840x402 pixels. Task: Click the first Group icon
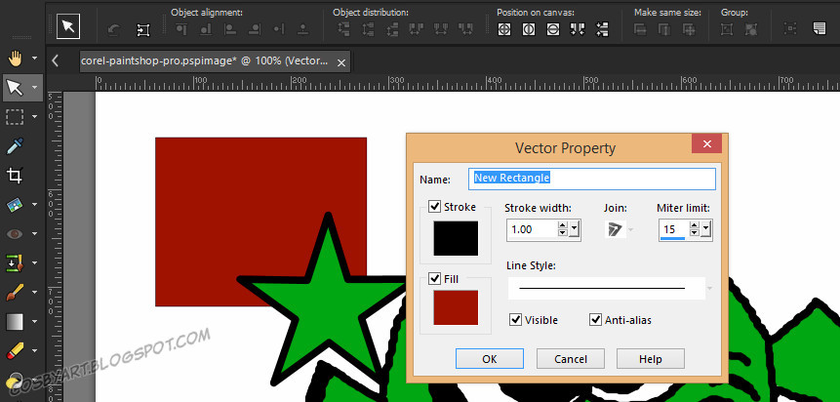(728, 29)
